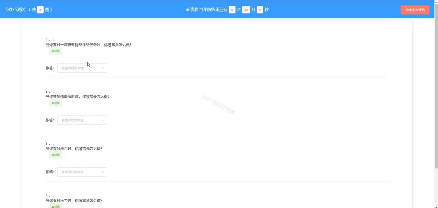Click the total question count box showing 4
The image size is (438, 208).
coord(41,10)
